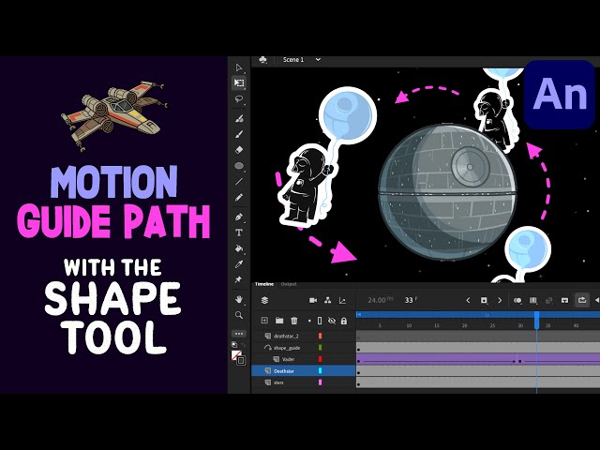The width and height of the screenshot is (600, 450).
Task: Step forward one frame in timeline
Action: (x=500, y=300)
